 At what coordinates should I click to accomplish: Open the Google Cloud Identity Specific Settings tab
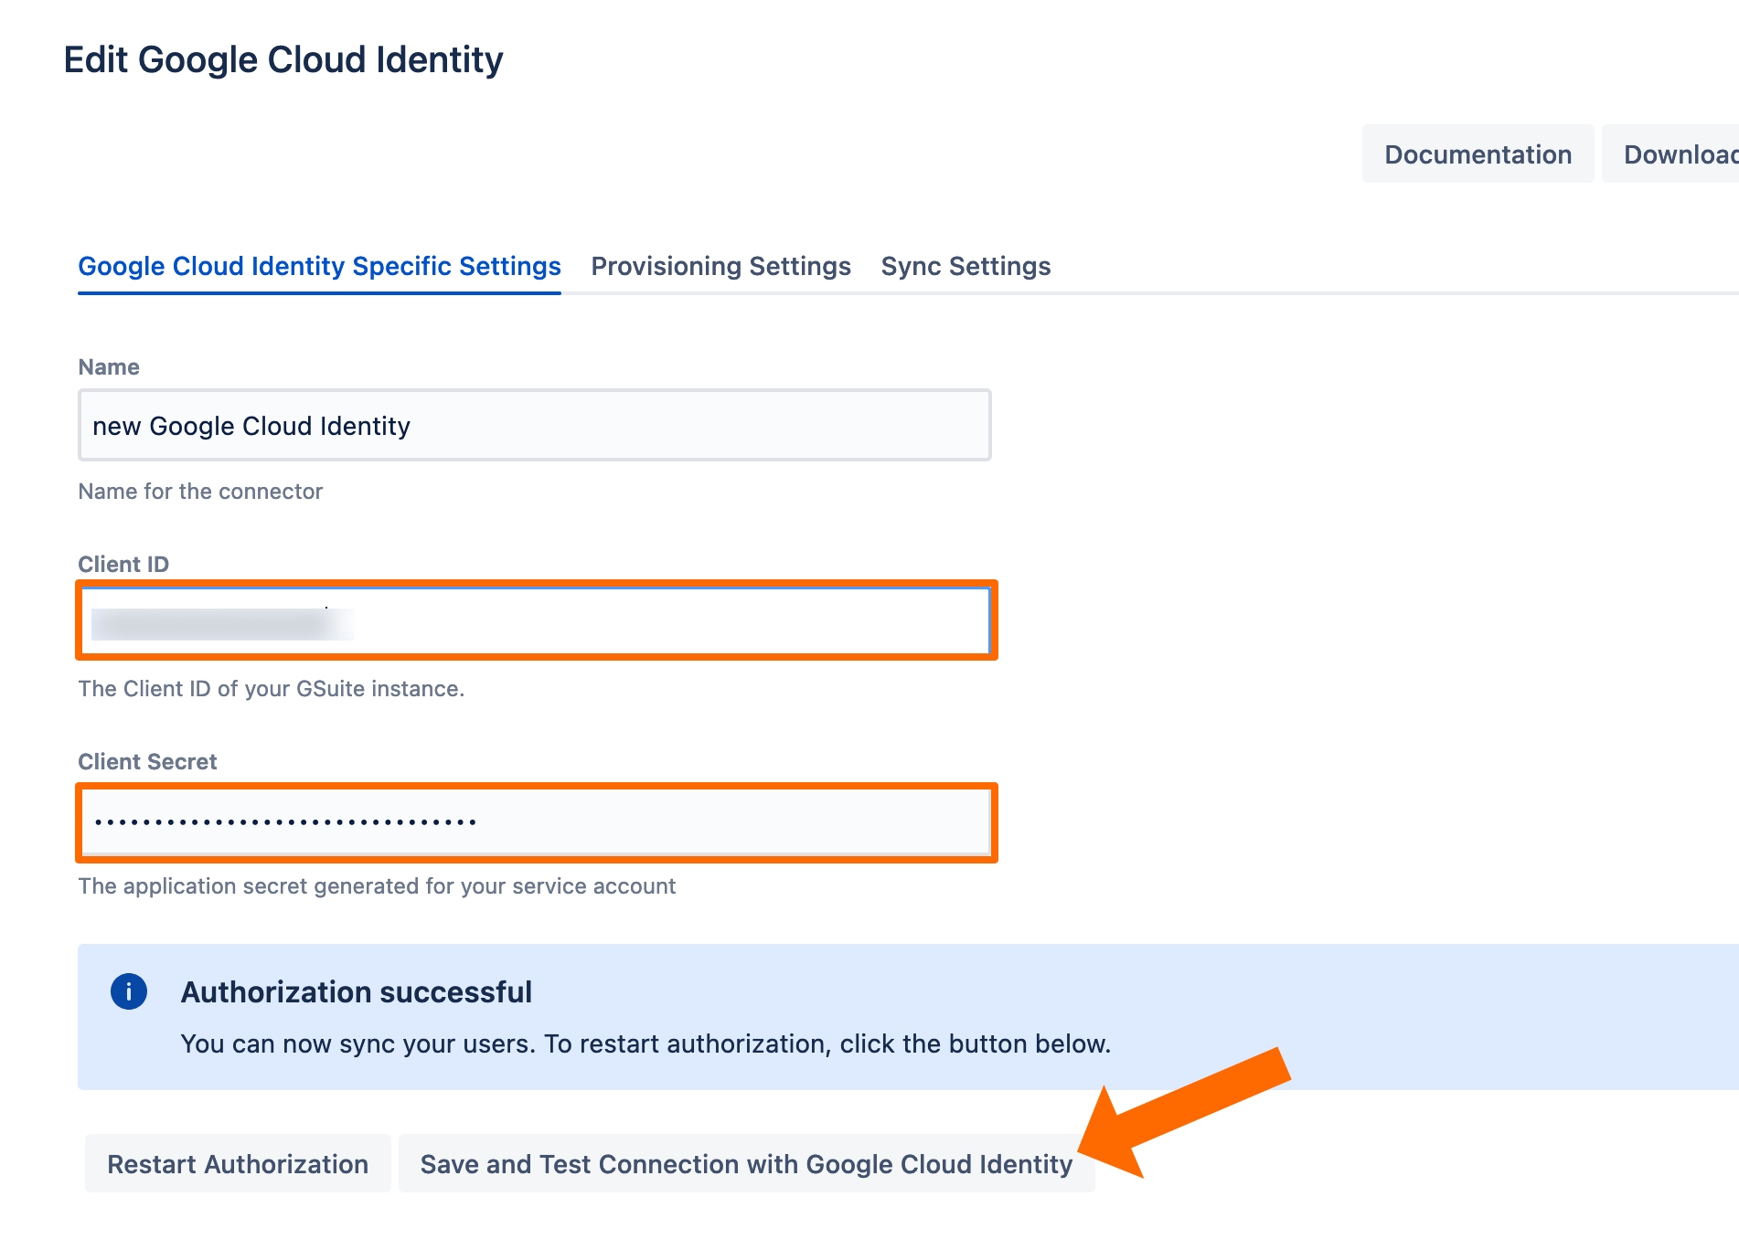click(319, 266)
